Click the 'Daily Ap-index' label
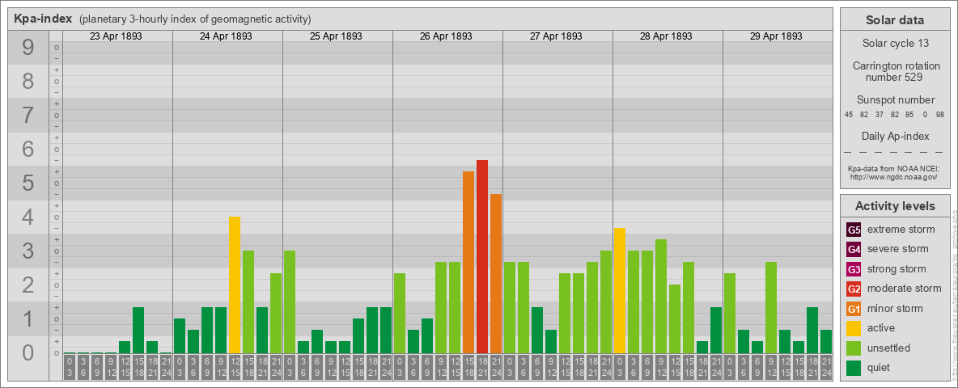The width and height of the screenshot is (958, 388). coord(895,136)
